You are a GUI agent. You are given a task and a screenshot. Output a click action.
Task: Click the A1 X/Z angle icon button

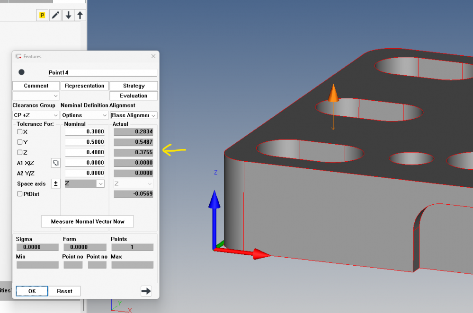[x=55, y=163]
